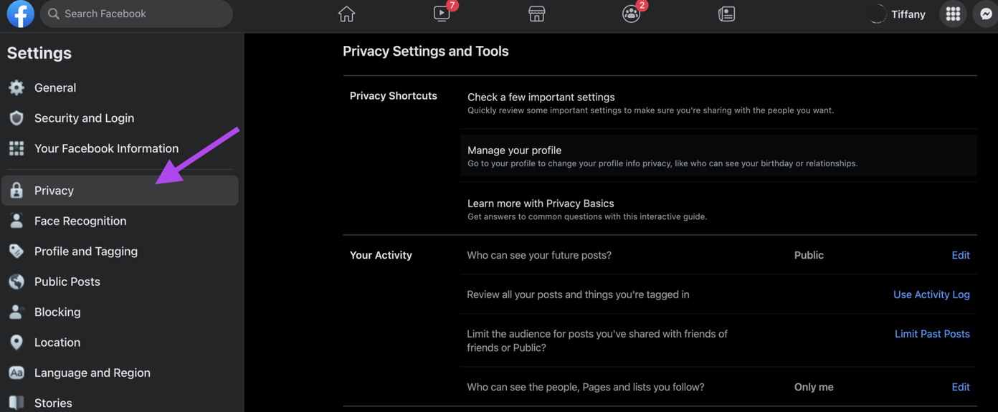Open Public Posts settings
This screenshot has width=998, height=412.
(x=120, y=282)
